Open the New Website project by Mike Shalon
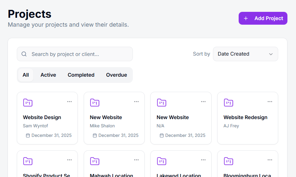This screenshot has height=177, width=296. click(x=106, y=117)
